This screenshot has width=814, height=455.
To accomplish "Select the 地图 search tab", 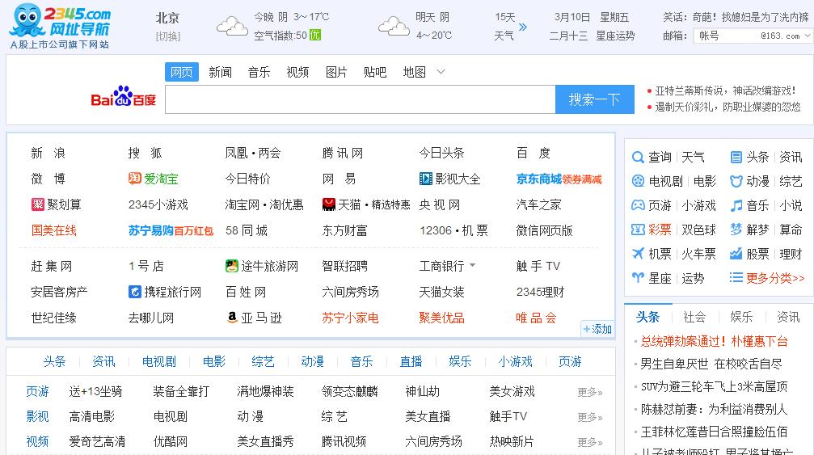I will click(x=414, y=72).
